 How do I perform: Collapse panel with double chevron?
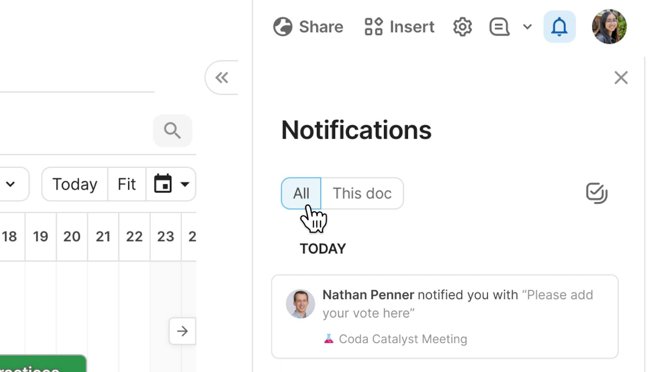(x=222, y=78)
